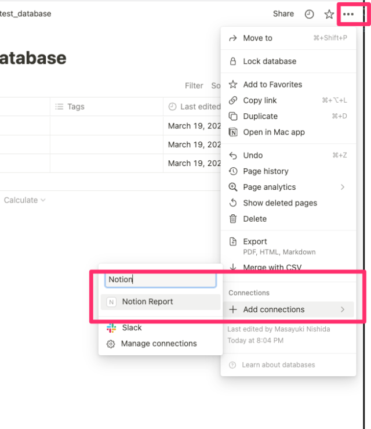Click the star favorite icon in top bar
Screen dimensions: 371x429
pos(329,14)
